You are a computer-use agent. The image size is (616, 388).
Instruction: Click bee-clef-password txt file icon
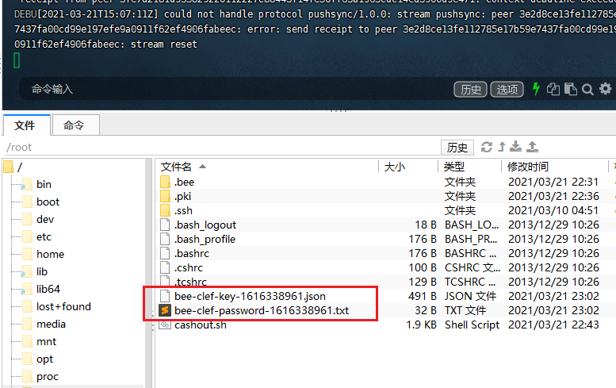click(x=165, y=310)
